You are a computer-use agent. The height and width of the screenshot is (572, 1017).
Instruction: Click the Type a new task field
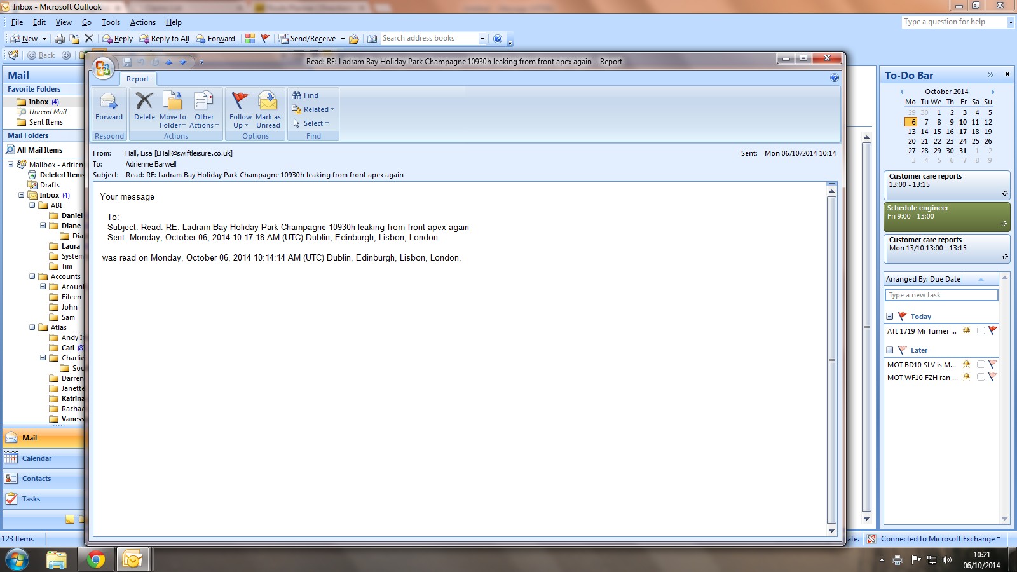[941, 295]
